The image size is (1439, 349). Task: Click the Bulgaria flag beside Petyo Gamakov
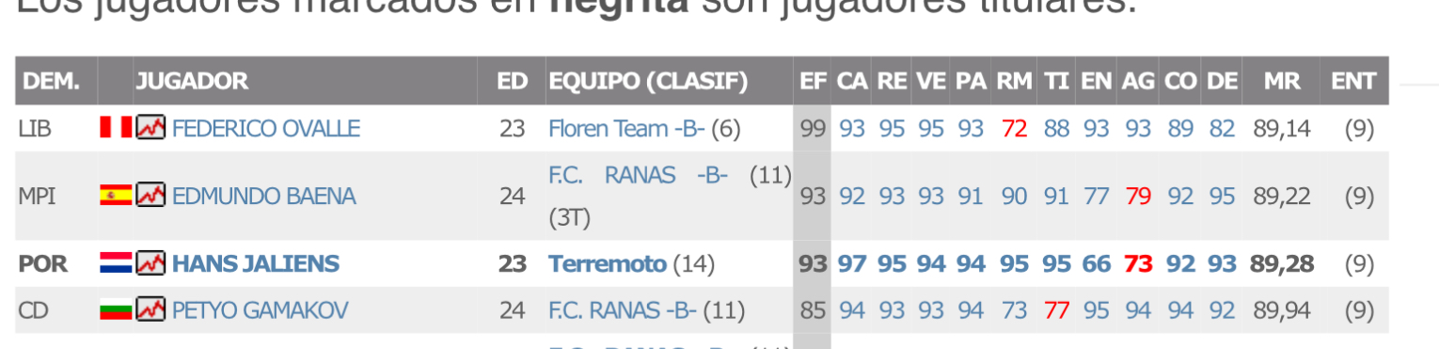point(117,309)
